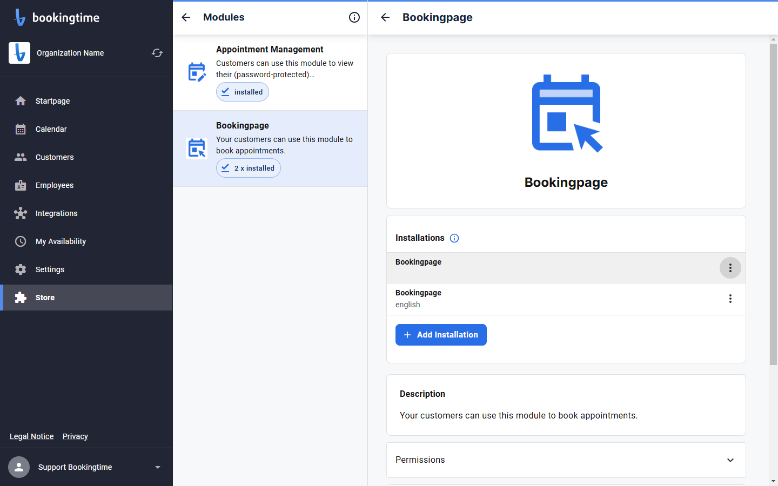Click the scrollbar up arrow
The height and width of the screenshot is (486, 778).
point(773,39)
